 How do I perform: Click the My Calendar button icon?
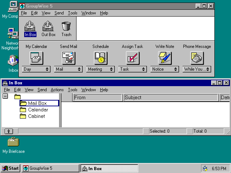pyautogui.click(x=36, y=58)
